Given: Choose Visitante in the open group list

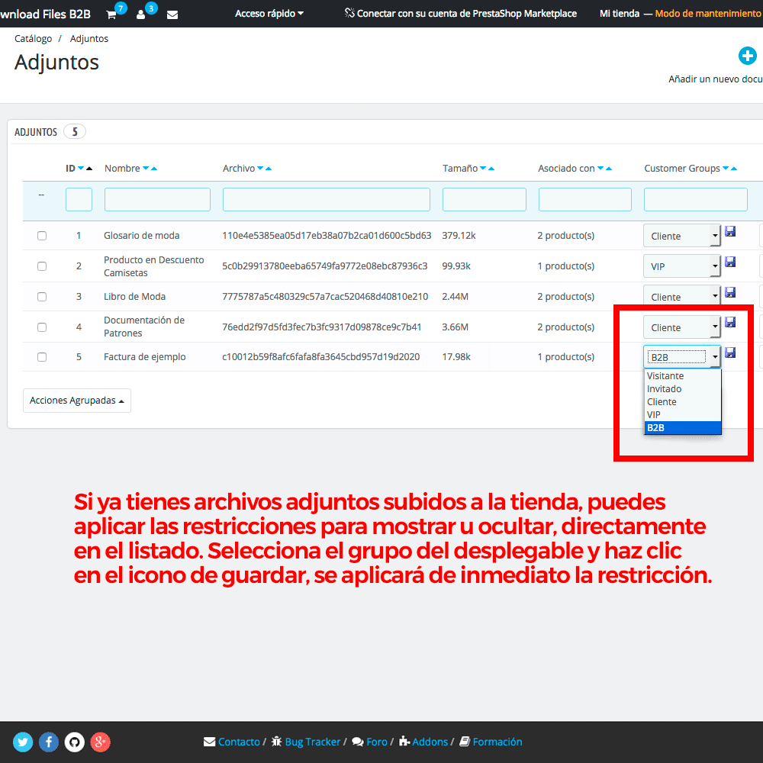Looking at the screenshot, I should pos(682,375).
